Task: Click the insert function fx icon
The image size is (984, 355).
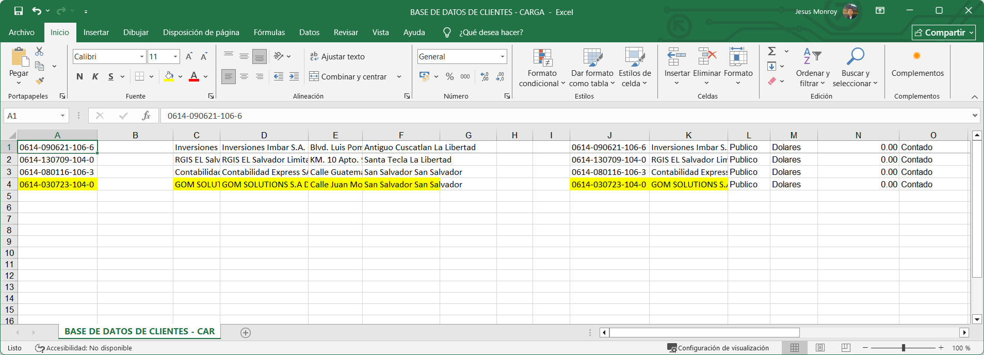Action: pyautogui.click(x=146, y=116)
